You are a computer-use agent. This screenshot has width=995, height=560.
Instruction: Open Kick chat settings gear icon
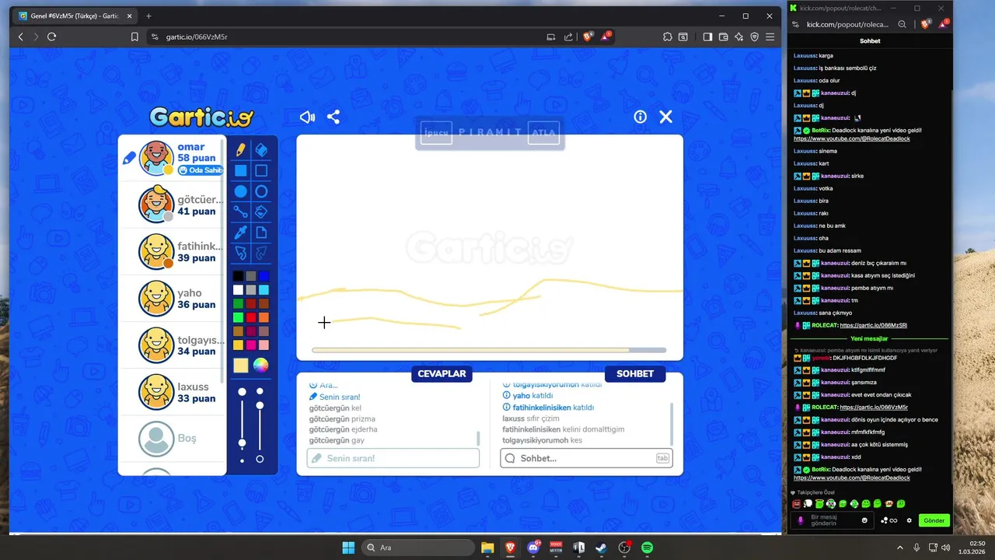(909, 520)
